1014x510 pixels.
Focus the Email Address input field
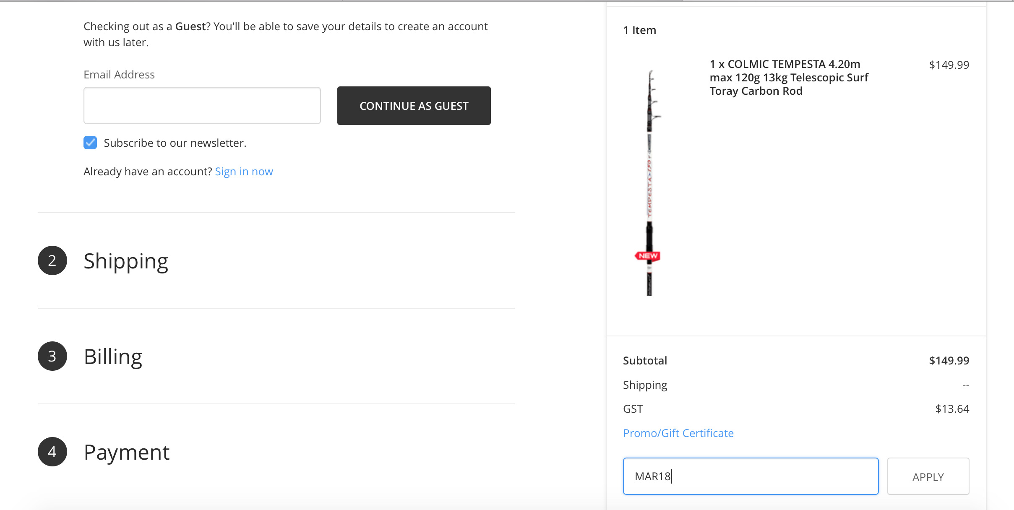(x=202, y=106)
